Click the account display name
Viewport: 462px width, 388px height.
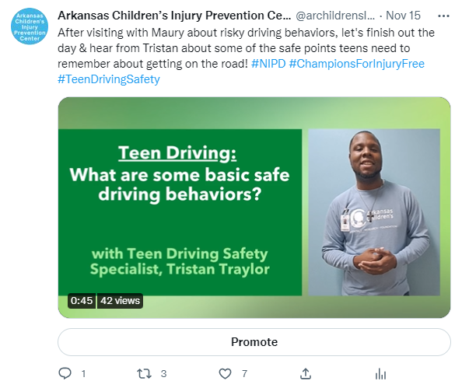174,16
